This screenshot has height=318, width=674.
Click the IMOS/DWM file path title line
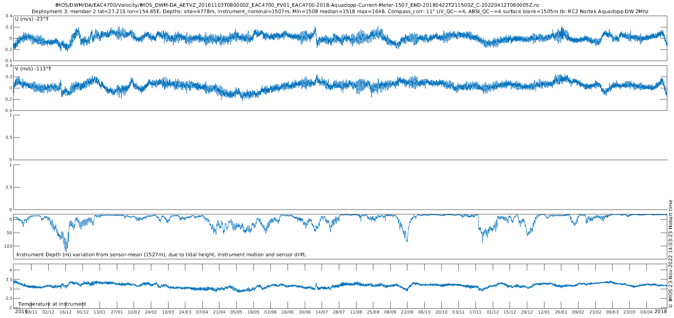(297, 5)
